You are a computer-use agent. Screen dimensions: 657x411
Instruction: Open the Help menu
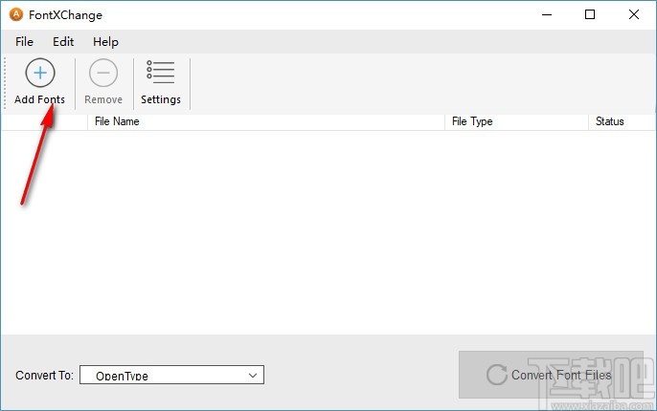(x=105, y=42)
